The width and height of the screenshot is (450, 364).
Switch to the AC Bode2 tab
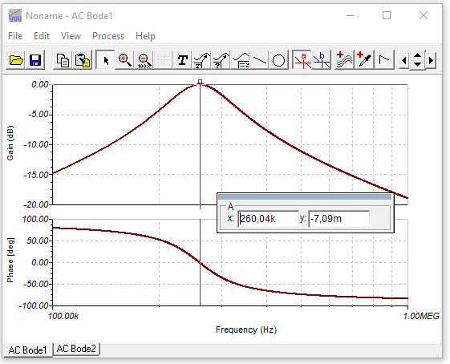coord(76,349)
